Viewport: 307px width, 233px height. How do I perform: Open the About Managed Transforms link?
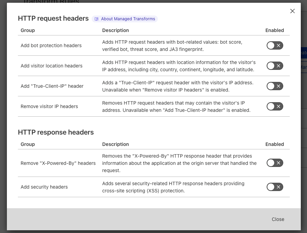[x=128, y=19]
